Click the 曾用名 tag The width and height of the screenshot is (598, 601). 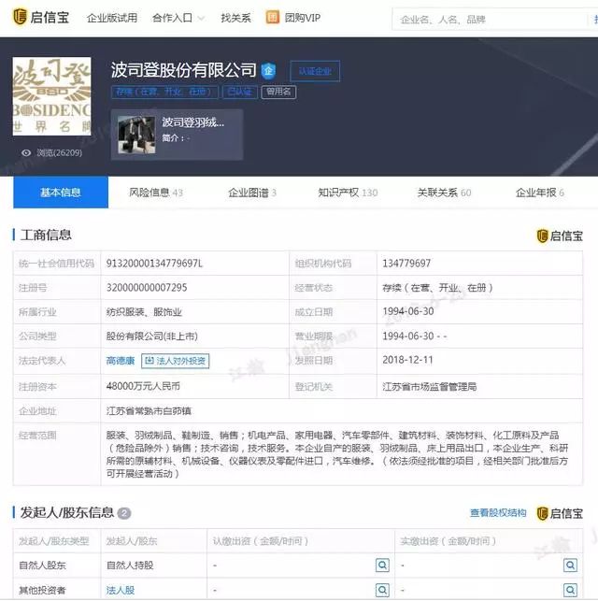[x=278, y=92]
